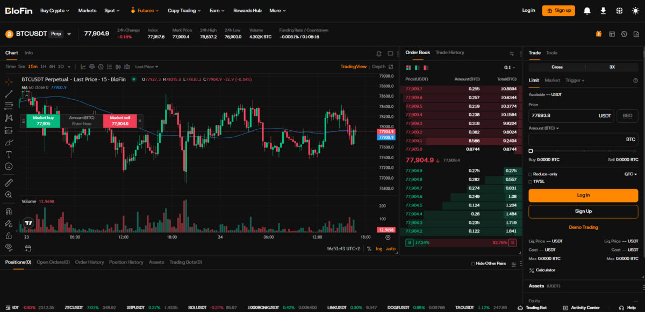Click the red Market sell button
The height and width of the screenshot is (312, 645).
click(x=120, y=121)
